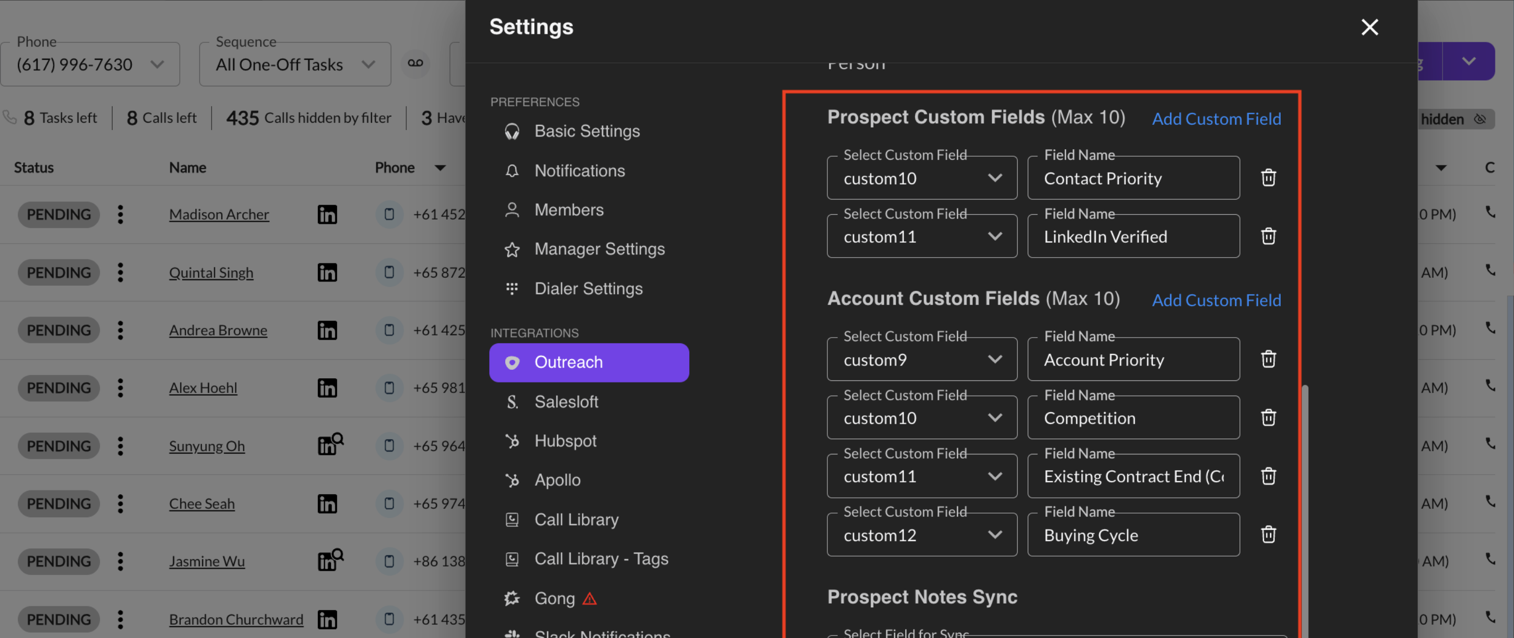Open row options for Madison Archer

point(121,215)
